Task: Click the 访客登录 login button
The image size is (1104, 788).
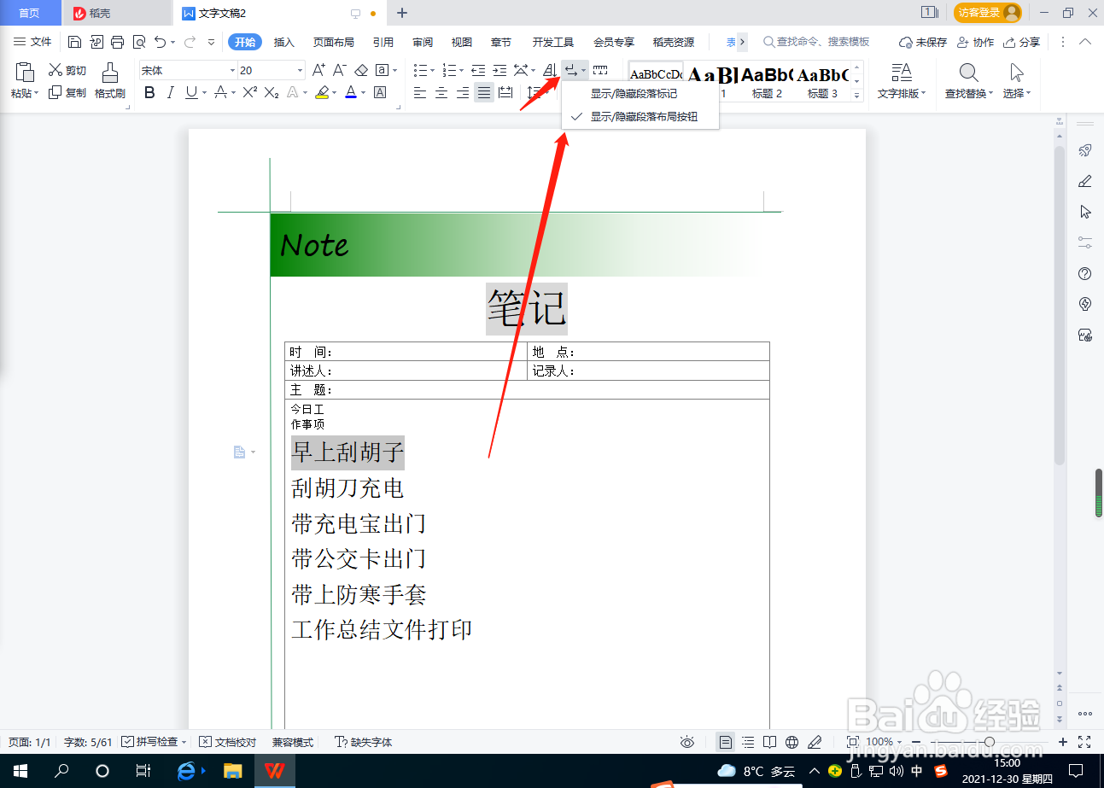Action: point(979,13)
